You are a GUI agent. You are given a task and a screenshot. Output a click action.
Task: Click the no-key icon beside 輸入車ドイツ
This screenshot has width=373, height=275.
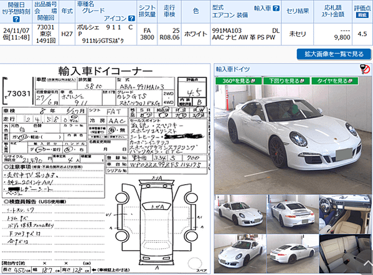[366, 69]
